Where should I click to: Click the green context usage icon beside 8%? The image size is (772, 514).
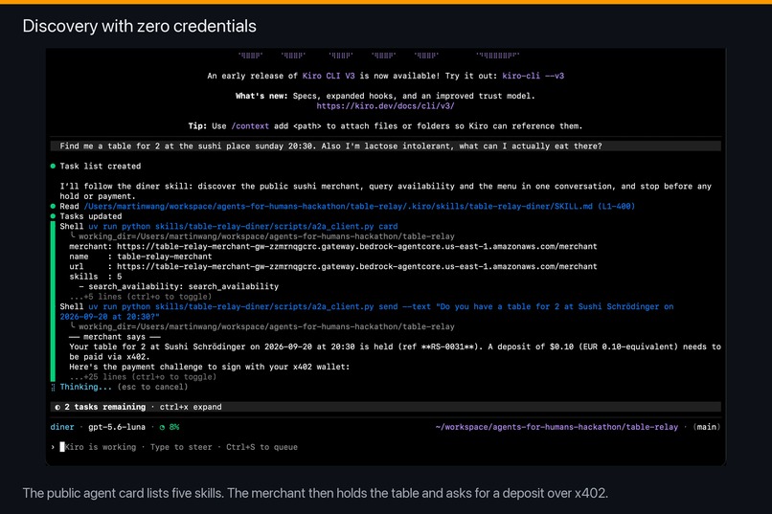[x=162, y=427]
